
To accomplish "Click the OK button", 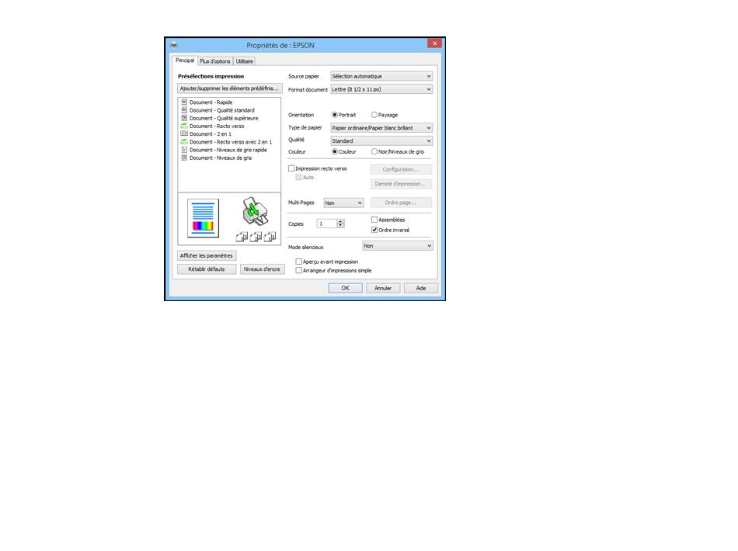I will tap(345, 288).
